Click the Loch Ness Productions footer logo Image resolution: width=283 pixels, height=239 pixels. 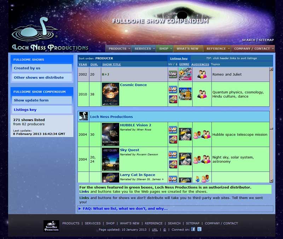coord(51,226)
